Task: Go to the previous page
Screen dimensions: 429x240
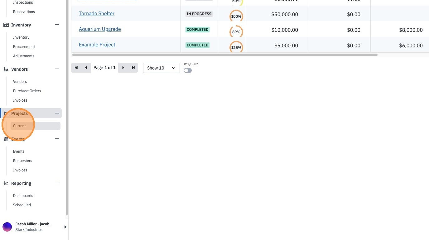Action: coord(86,68)
